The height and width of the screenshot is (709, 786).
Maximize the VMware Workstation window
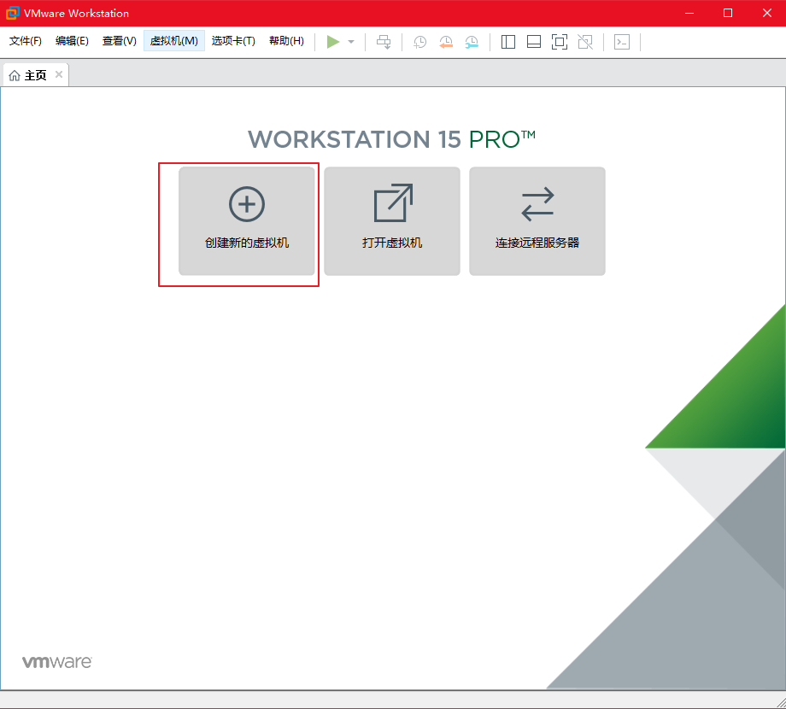click(x=728, y=13)
